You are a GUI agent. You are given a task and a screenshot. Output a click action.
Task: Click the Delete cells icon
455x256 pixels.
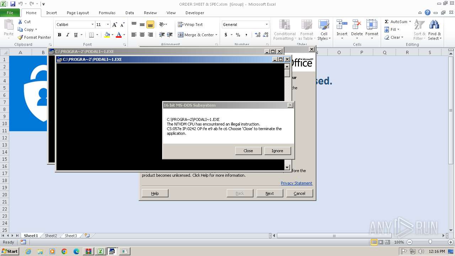(x=357, y=25)
